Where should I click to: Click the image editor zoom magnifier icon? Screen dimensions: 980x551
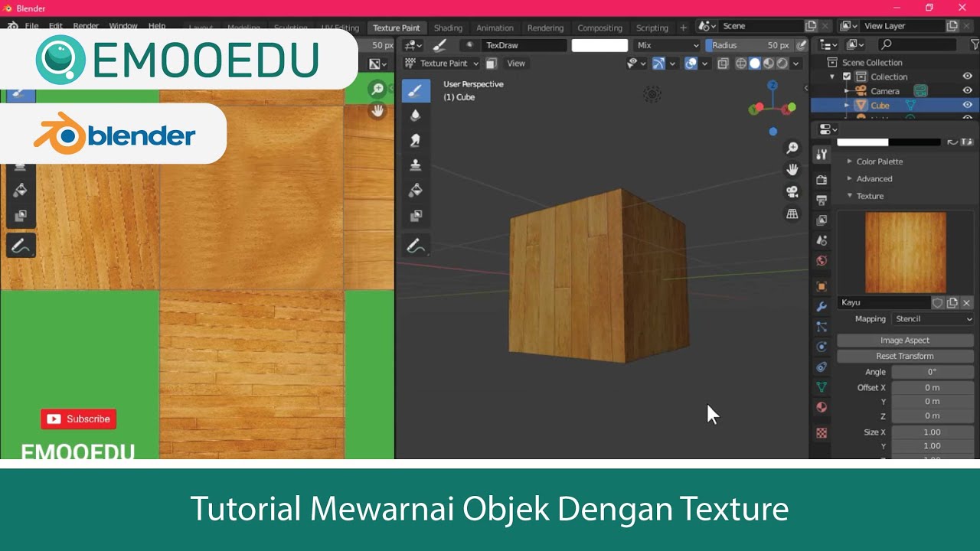point(377,90)
